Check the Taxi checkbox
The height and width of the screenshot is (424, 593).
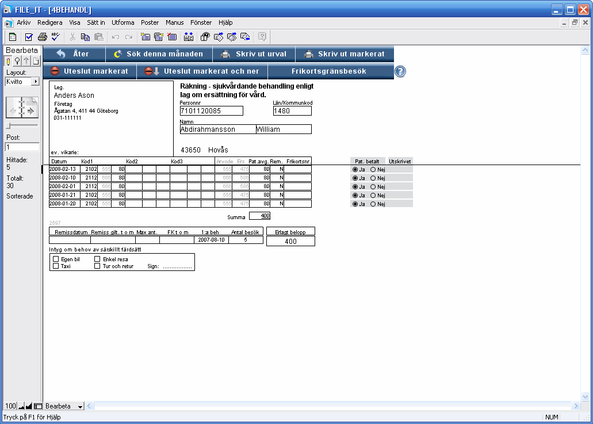[x=56, y=266]
